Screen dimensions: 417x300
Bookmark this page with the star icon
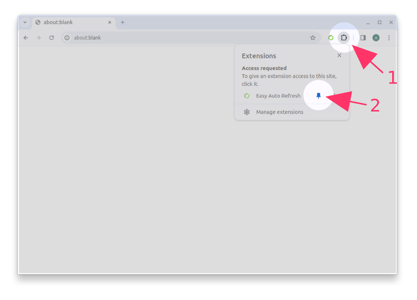[x=313, y=38]
